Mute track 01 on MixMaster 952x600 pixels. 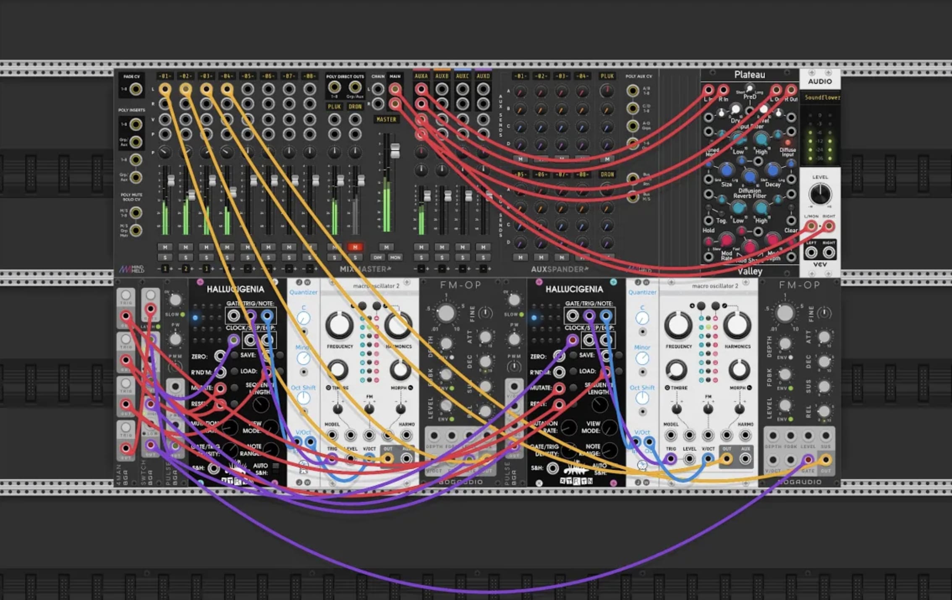[x=165, y=247]
